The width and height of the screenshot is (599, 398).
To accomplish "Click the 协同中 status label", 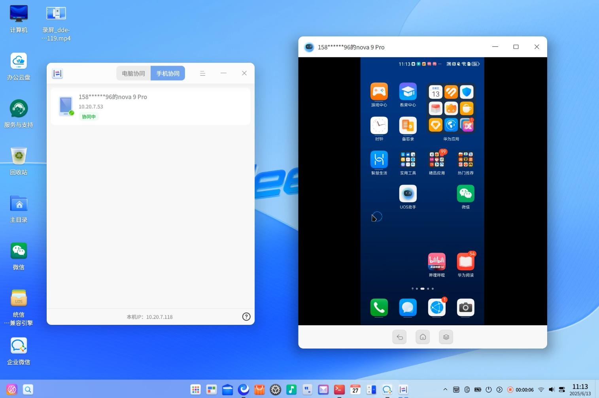I will point(89,117).
